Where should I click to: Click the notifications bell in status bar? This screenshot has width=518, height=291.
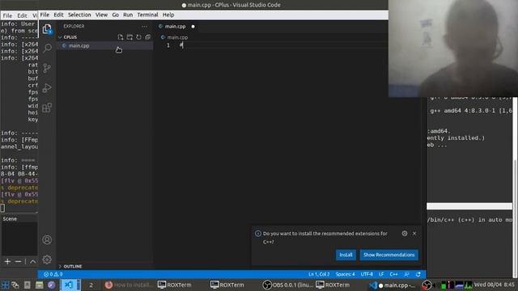tap(418, 274)
